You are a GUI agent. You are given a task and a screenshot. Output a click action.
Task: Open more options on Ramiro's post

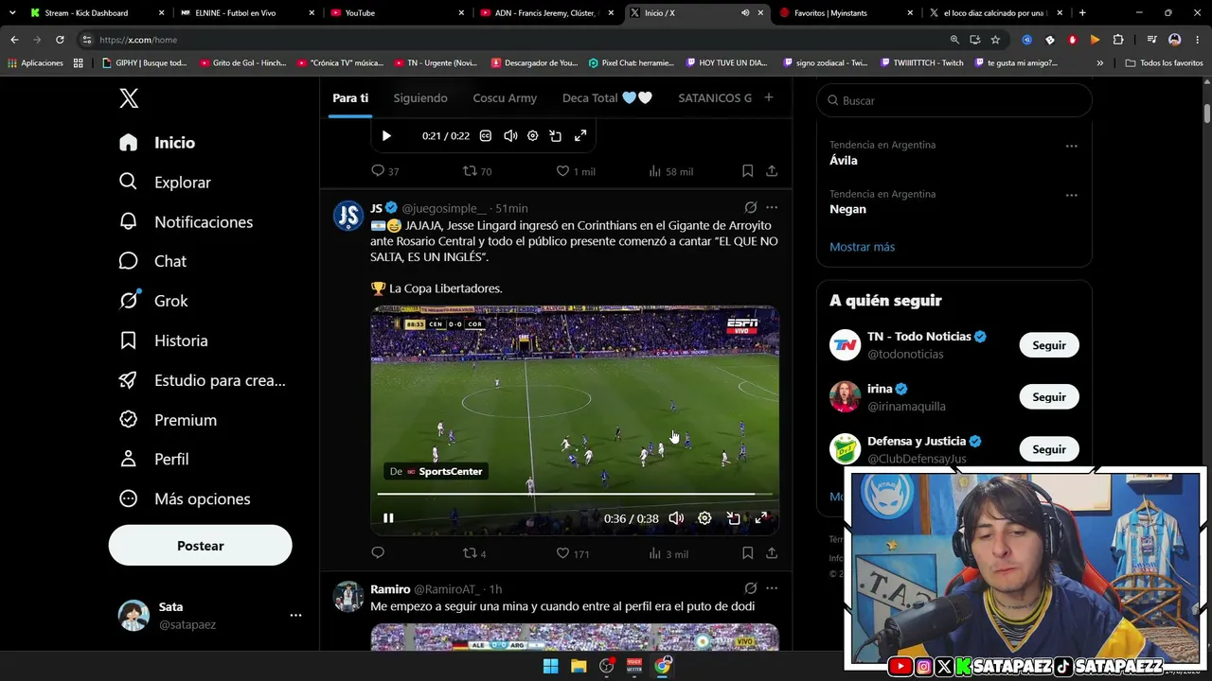click(772, 588)
